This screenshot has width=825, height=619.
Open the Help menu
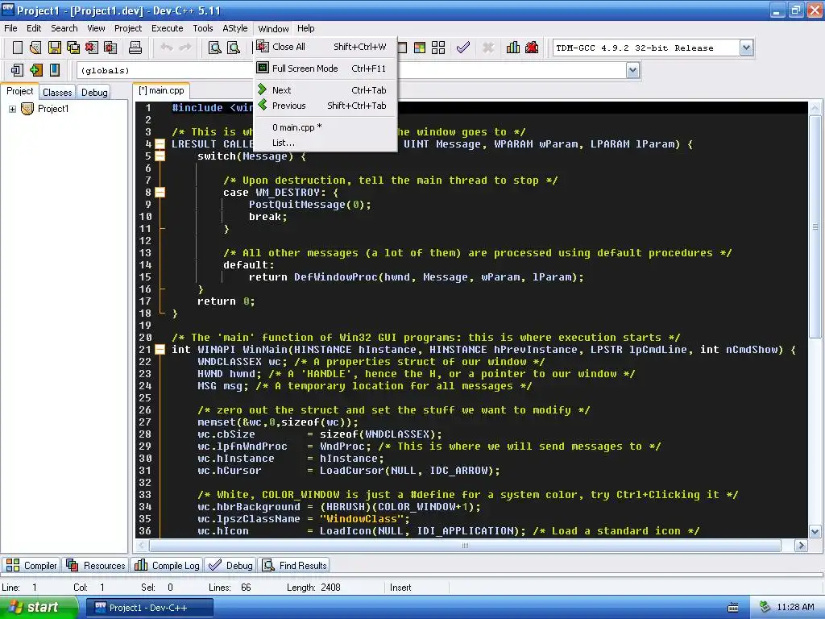coord(305,28)
